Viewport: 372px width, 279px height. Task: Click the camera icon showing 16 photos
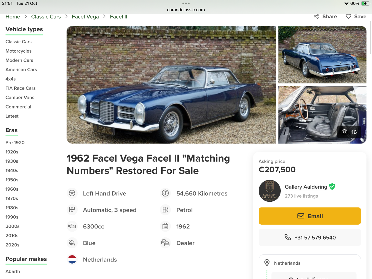344,132
